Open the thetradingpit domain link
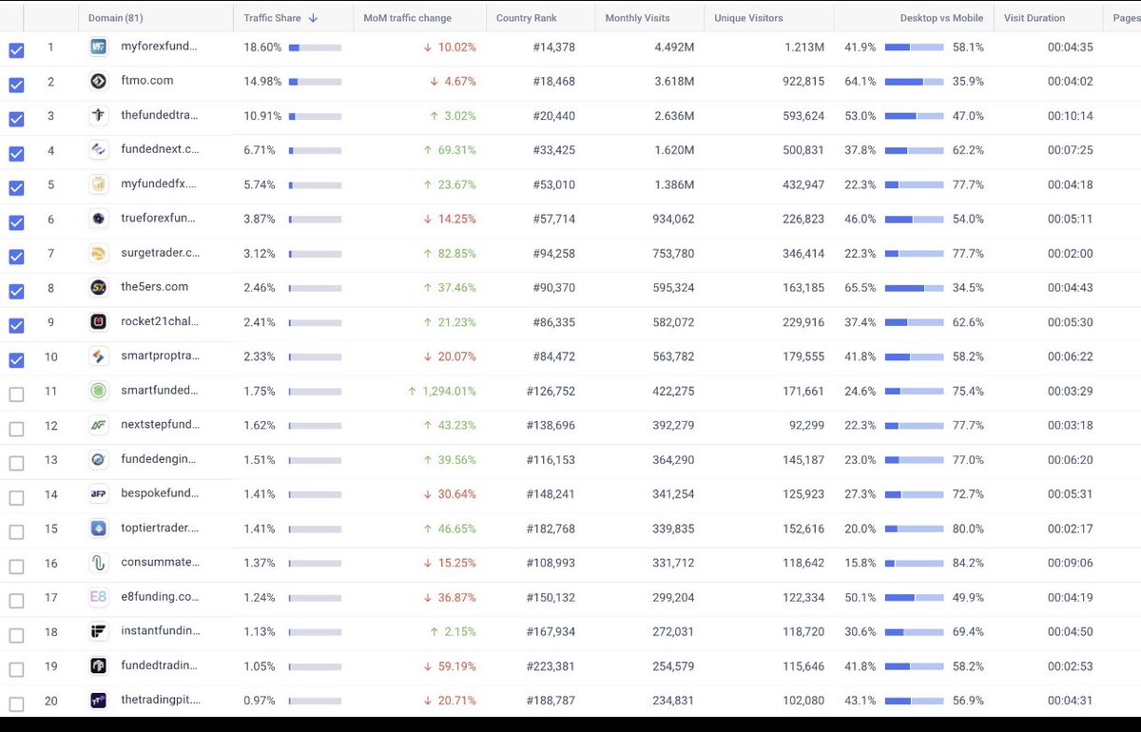 161,700
